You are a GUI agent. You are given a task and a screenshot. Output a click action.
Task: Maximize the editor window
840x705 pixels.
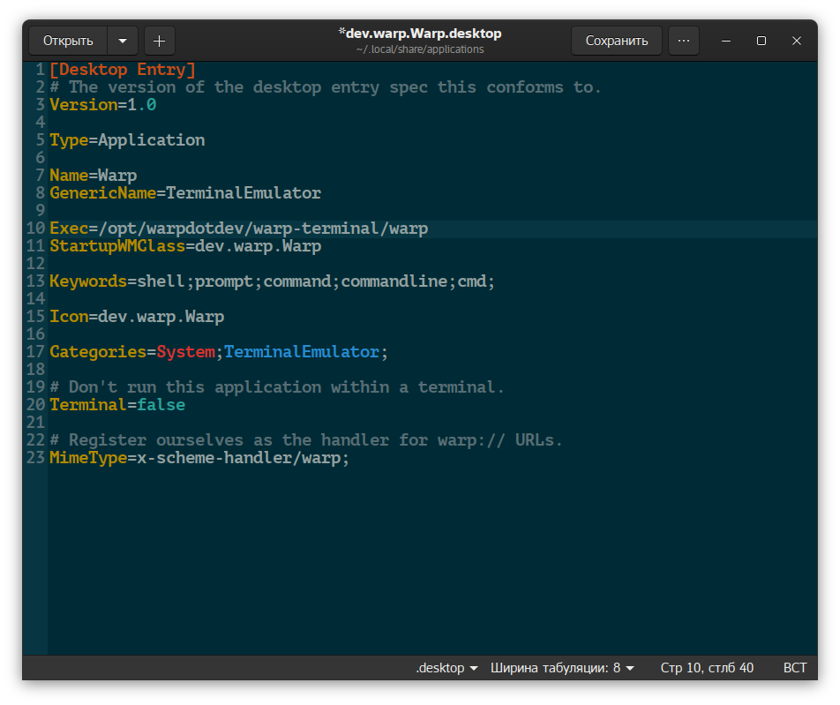pos(761,41)
